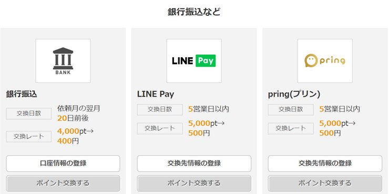Image resolution: width=389 pixels, height=194 pixels.
Task: Click 4,000pt→400円 rate text
Action: click(x=75, y=136)
